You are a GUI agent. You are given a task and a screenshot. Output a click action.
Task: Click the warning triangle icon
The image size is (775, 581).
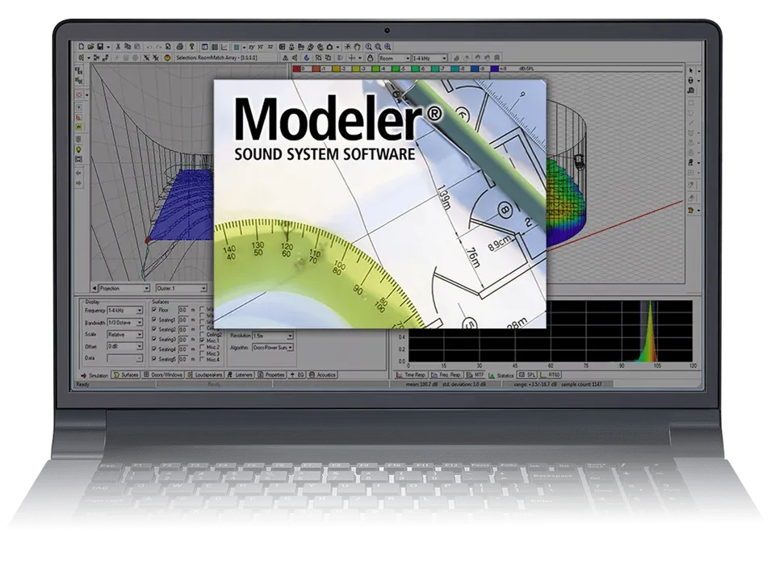click(285, 58)
